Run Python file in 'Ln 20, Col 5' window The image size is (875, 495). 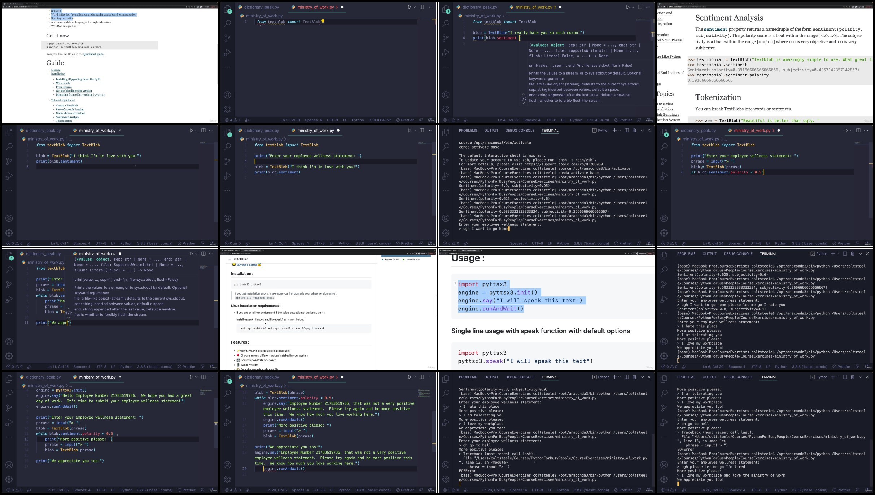[409, 377]
